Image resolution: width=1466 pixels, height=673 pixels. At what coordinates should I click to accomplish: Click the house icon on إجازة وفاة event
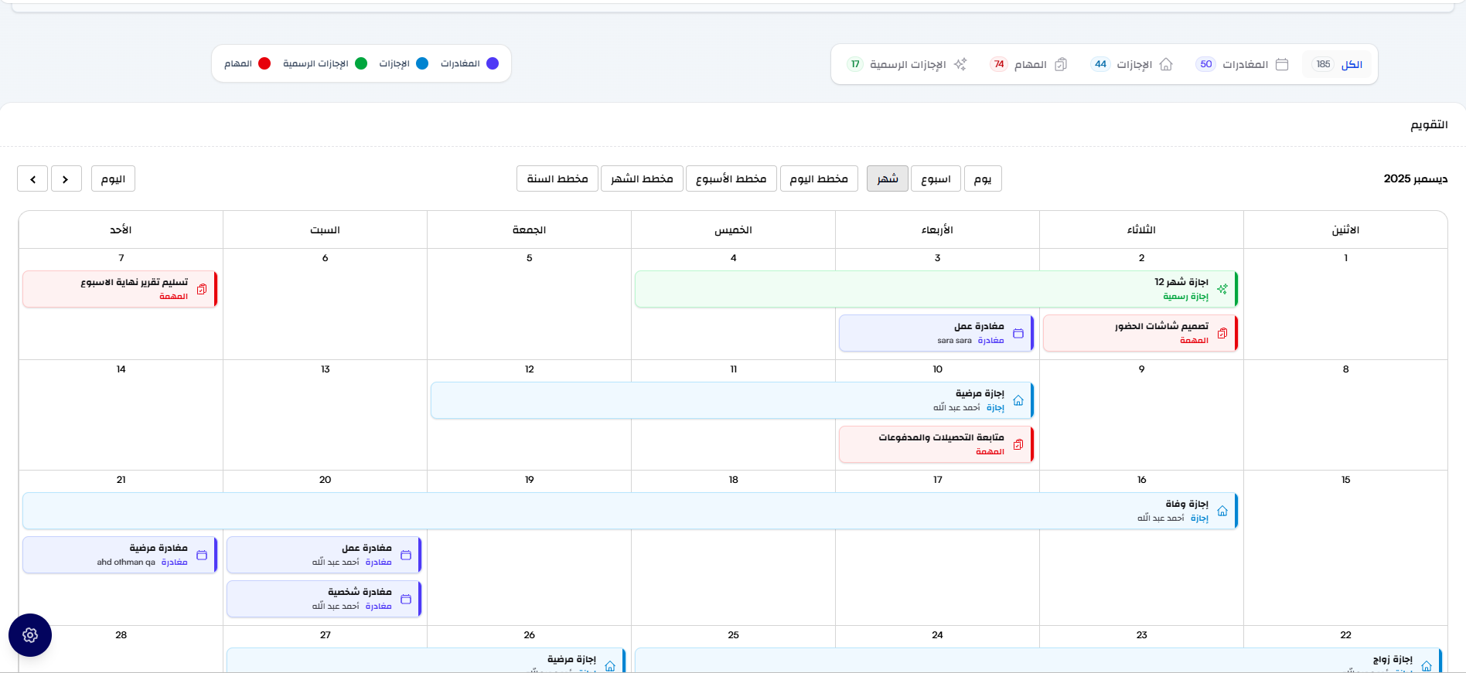1222,511
